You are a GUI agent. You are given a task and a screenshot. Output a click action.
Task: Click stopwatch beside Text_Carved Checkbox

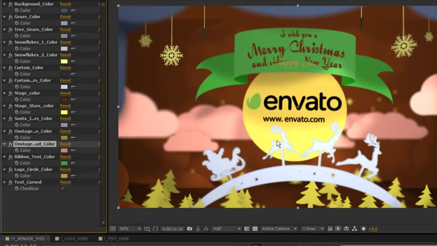coord(17,189)
